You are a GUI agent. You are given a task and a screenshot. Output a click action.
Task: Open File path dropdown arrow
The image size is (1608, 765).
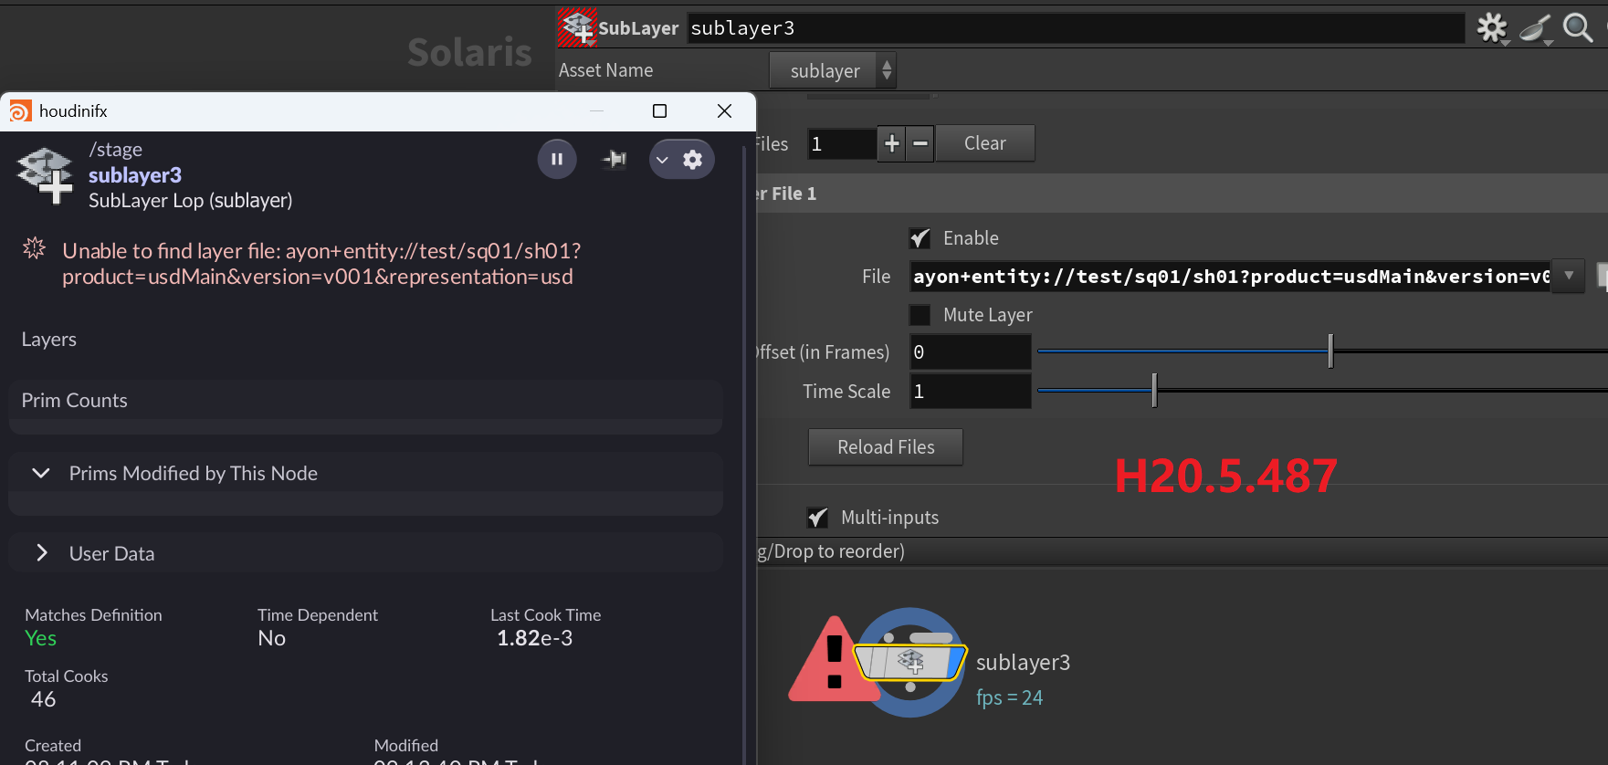1569,276
